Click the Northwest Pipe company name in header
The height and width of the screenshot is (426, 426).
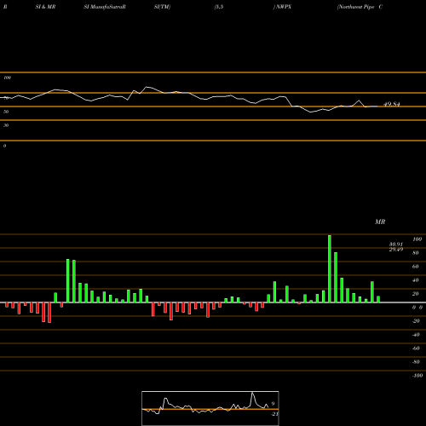pyautogui.click(x=355, y=7)
